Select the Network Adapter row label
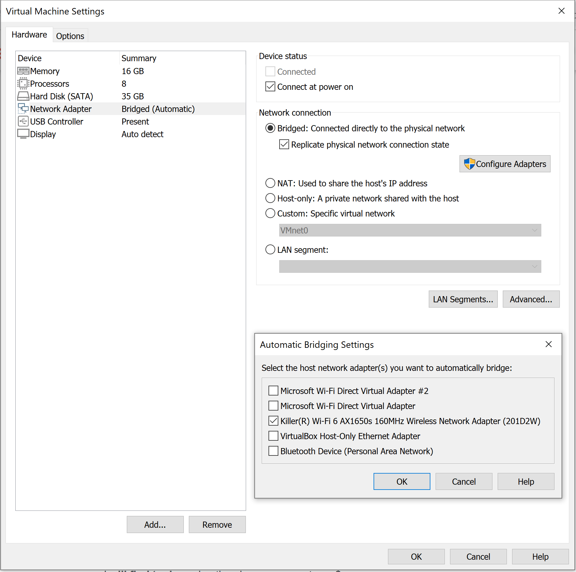The image size is (576, 572). point(61,109)
